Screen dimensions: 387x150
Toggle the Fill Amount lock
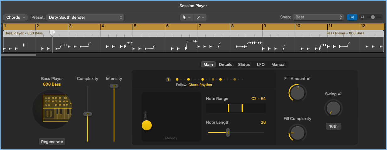(309, 79)
